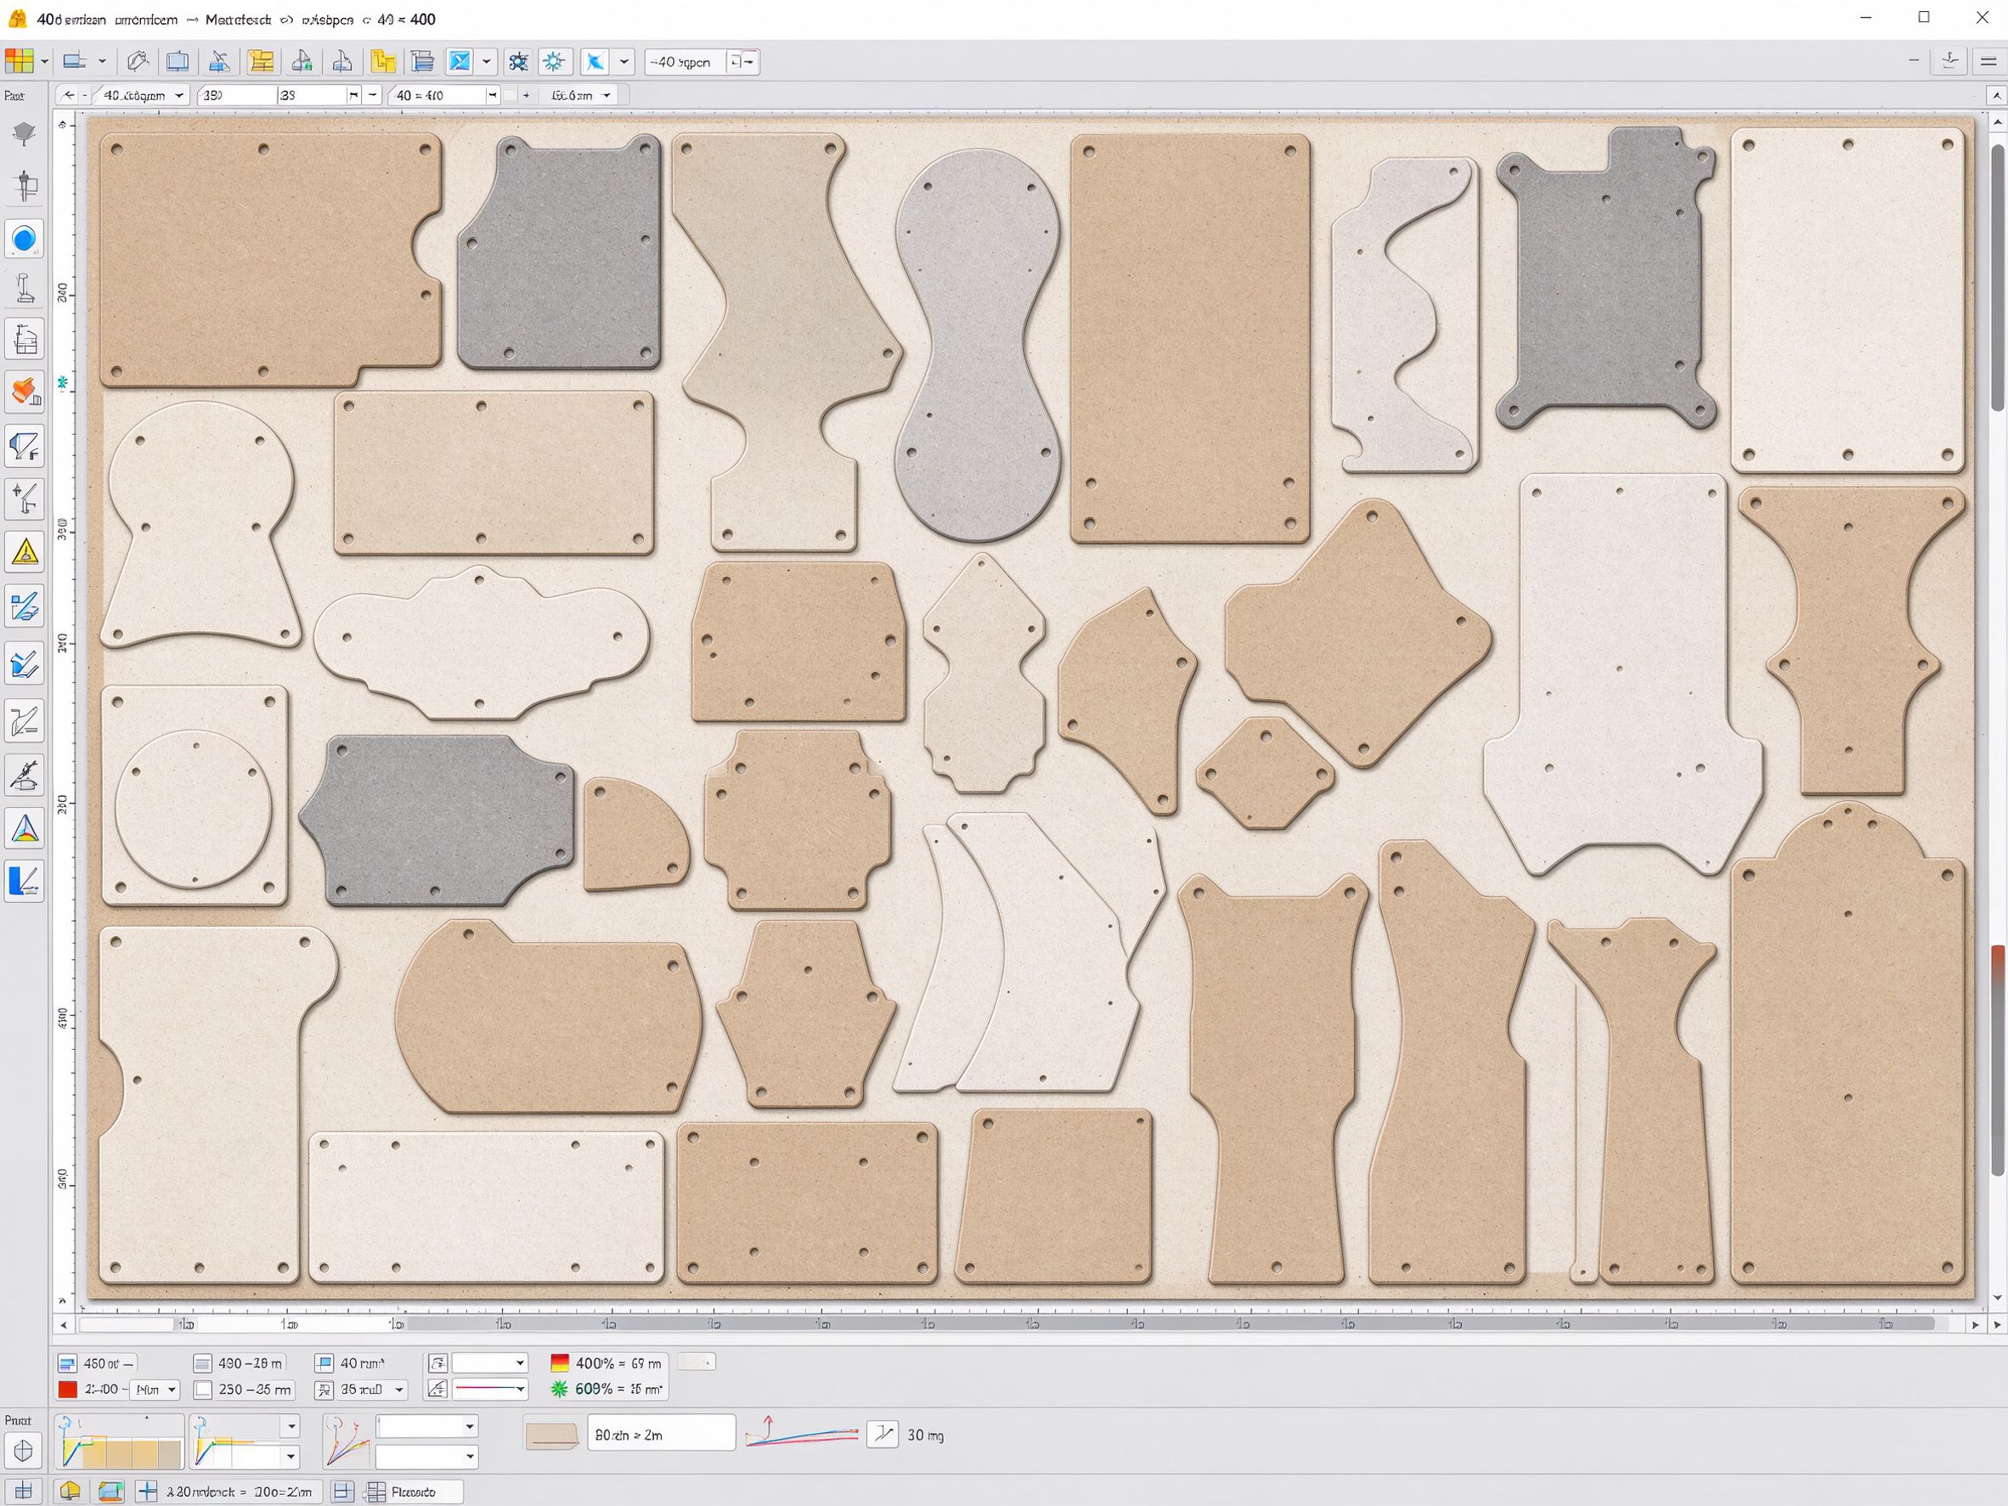Toggle the gray box beside '490 - 28 m'

202,1363
